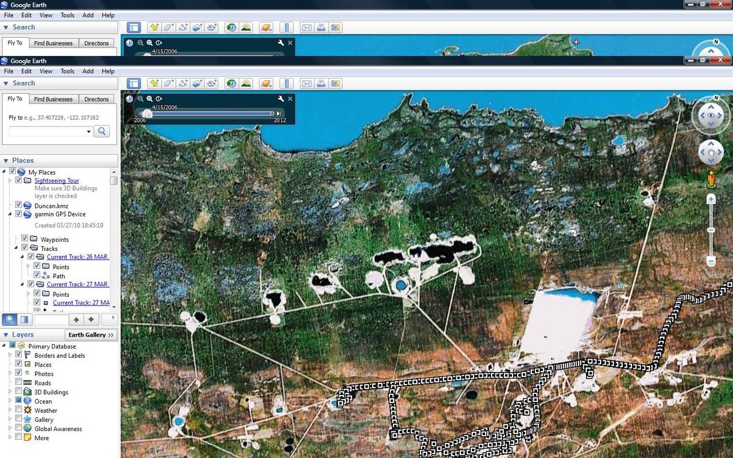Enable the Roads layer checkbox

(18, 382)
